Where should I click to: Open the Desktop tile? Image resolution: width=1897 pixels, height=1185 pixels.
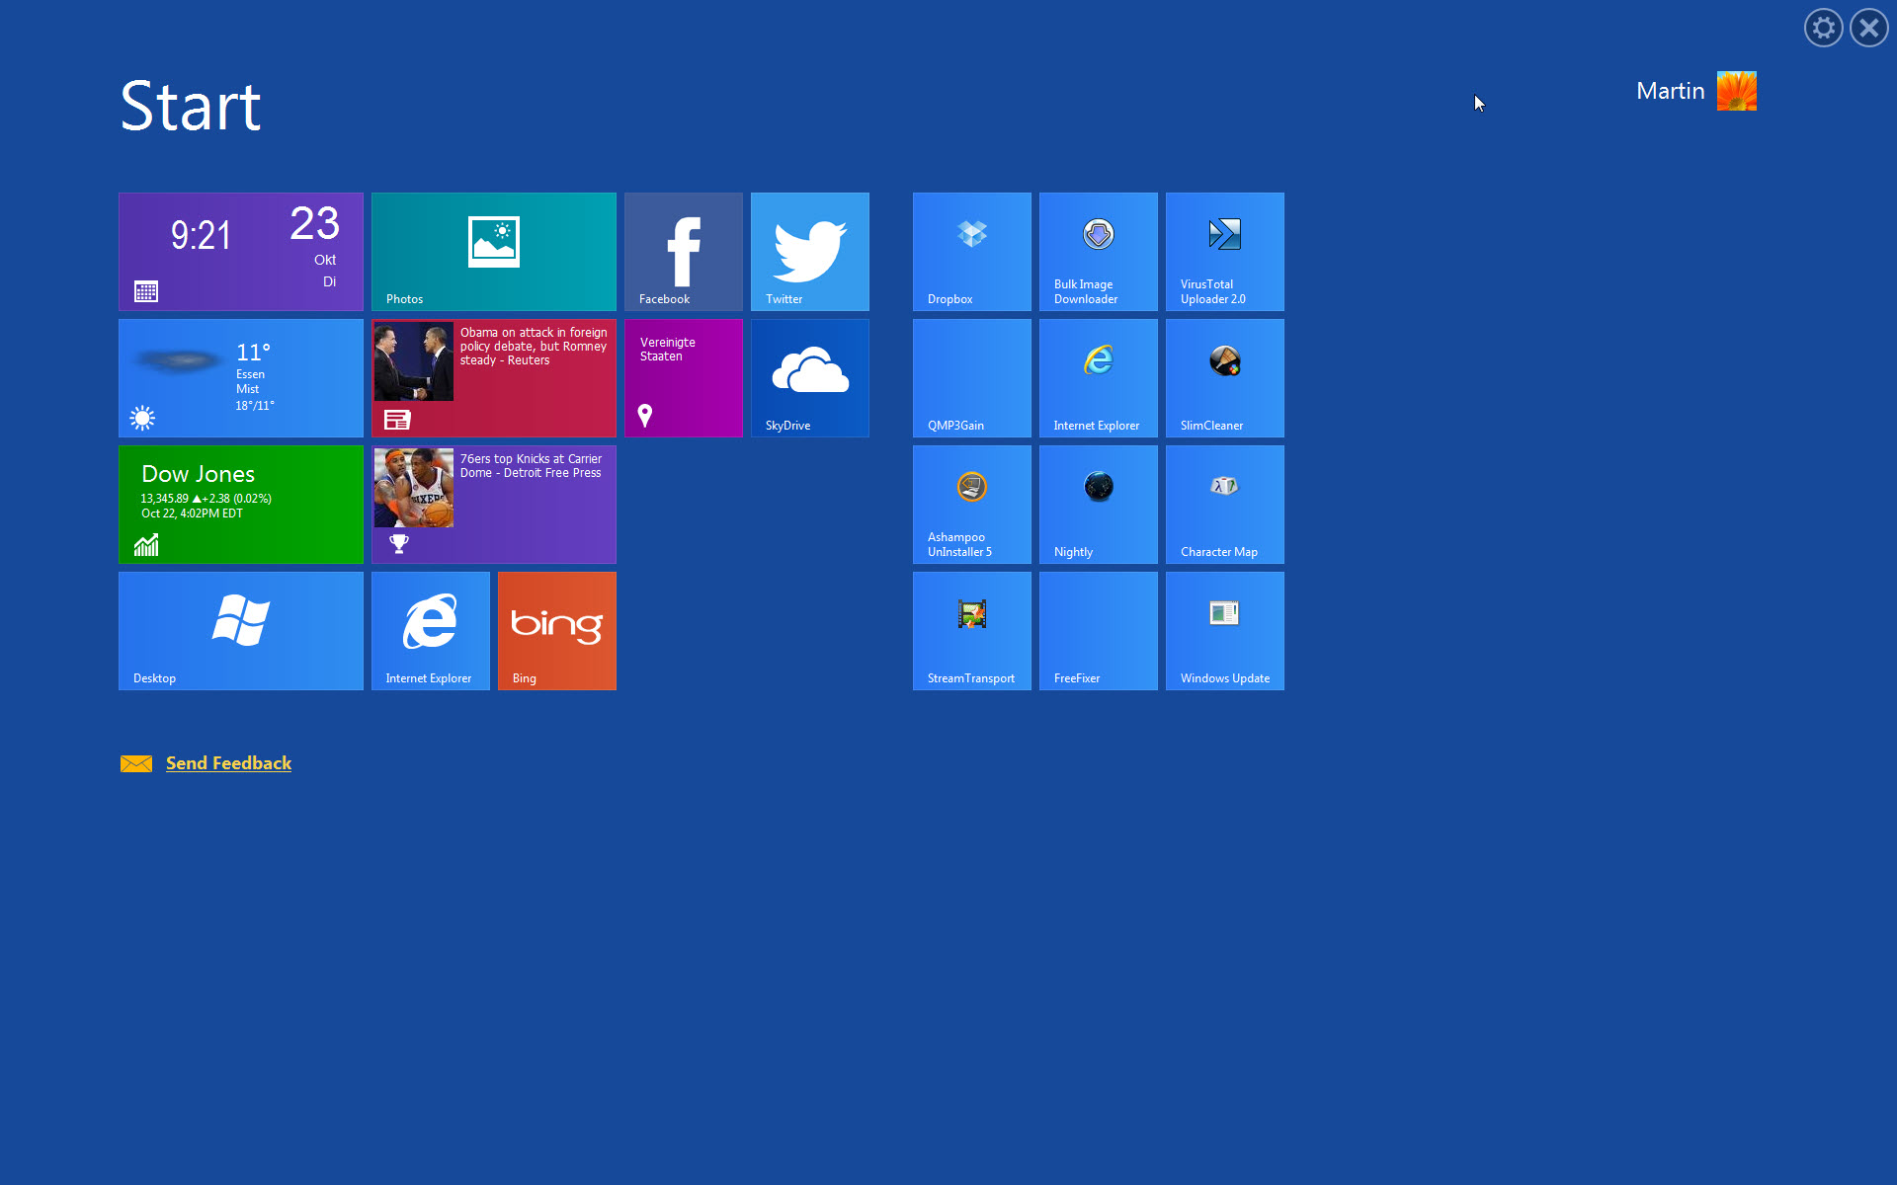(x=241, y=631)
